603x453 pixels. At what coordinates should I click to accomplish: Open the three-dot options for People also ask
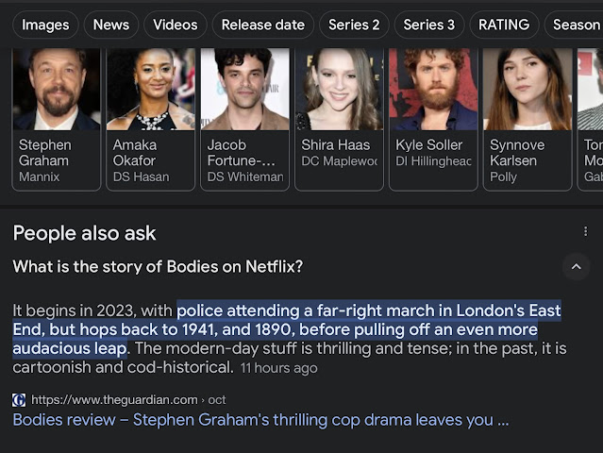click(585, 232)
